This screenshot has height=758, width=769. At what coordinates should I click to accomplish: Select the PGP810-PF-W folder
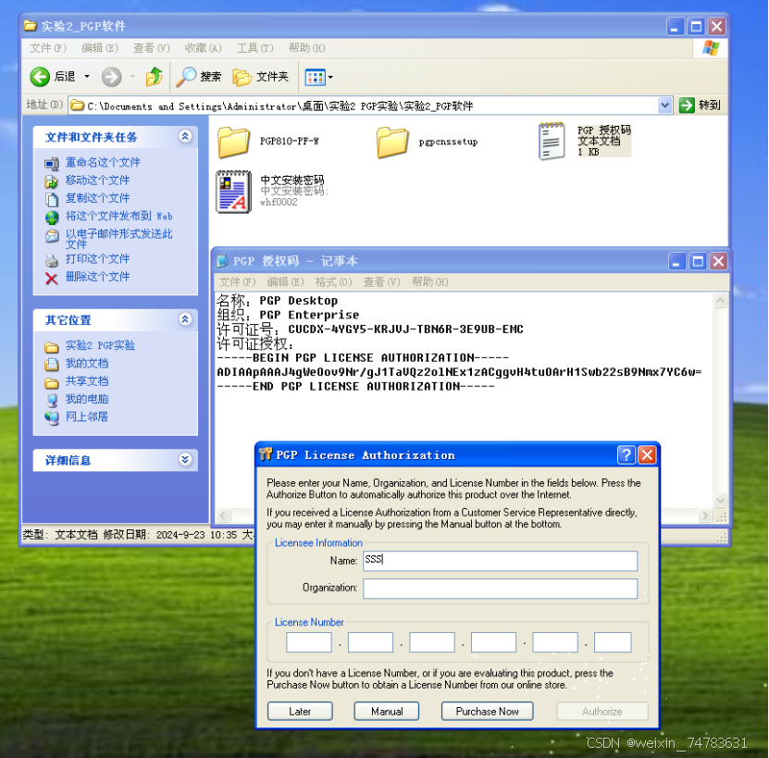[x=233, y=143]
